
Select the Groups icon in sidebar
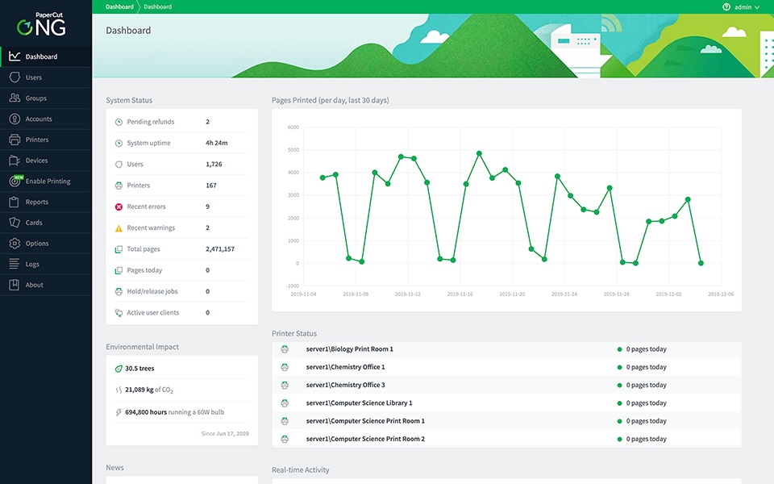14,98
